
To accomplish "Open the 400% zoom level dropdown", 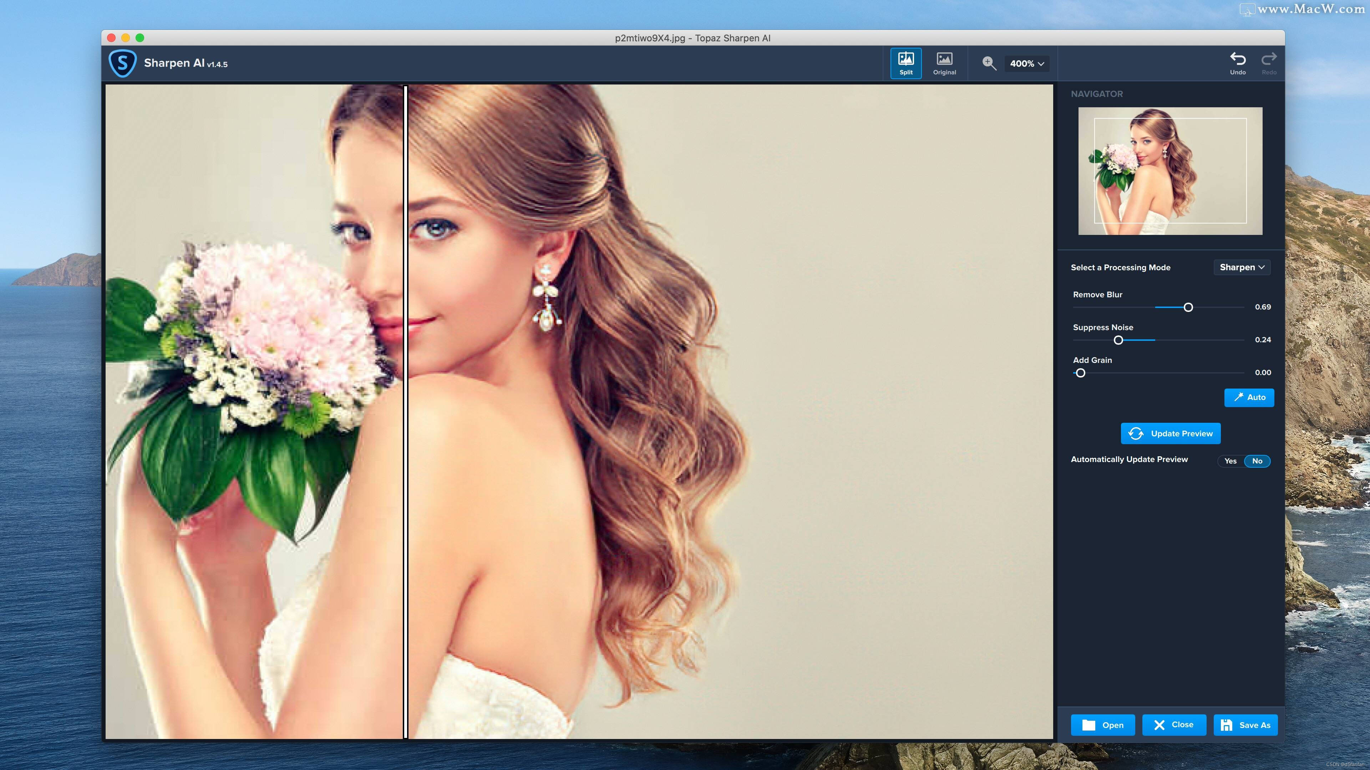I will 1027,64.
